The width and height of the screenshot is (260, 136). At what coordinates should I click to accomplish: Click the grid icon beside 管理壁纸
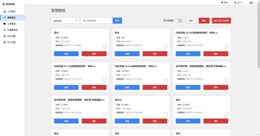click(x=4, y=17)
